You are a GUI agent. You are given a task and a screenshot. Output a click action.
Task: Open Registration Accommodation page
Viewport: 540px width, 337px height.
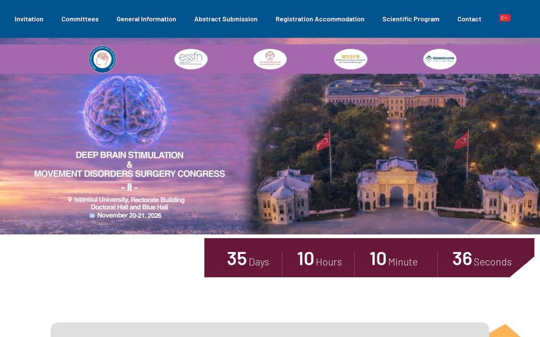point(320,19)
